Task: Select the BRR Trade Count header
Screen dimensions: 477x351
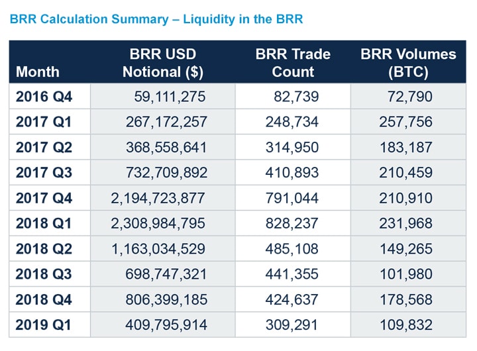Action: [x=293, y=62]
